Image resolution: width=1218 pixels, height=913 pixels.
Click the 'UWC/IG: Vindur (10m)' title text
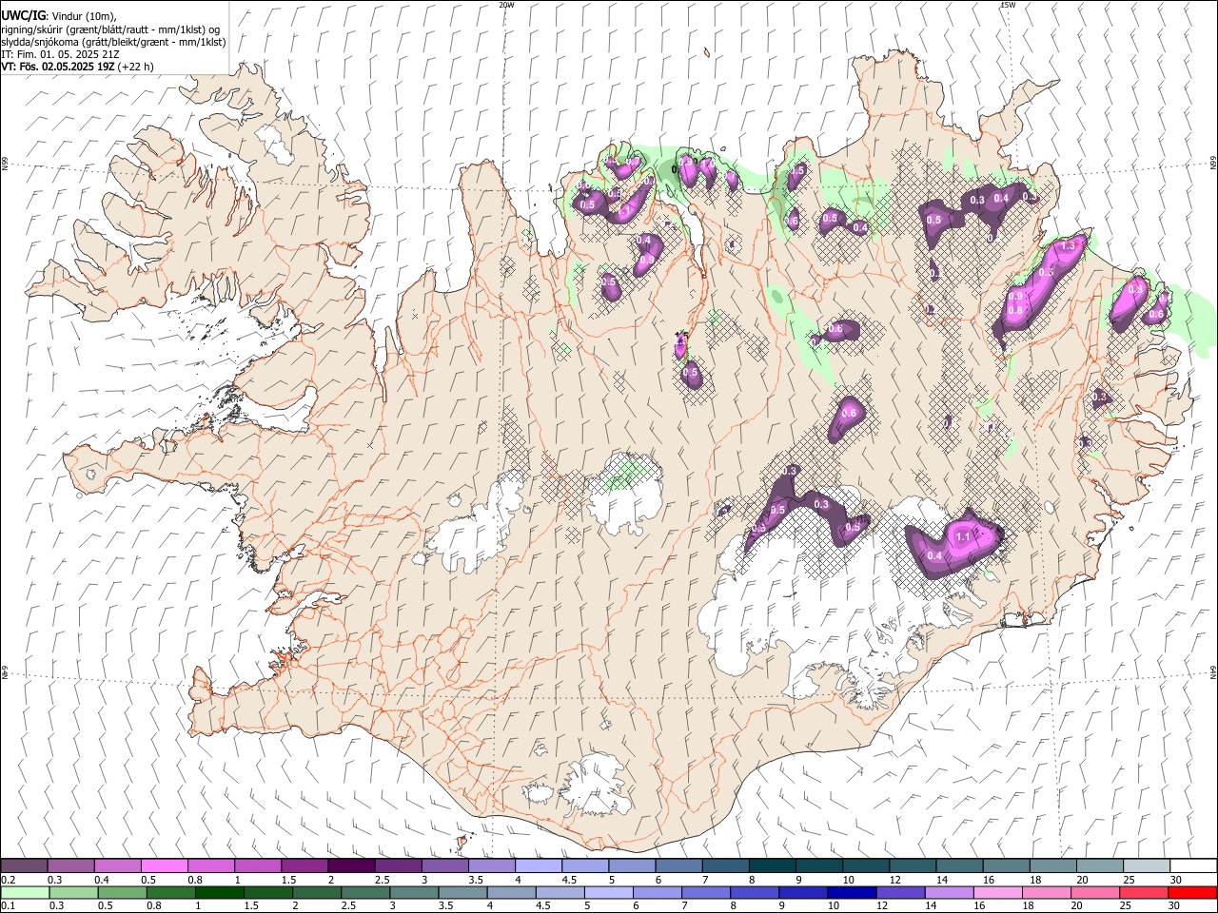pos(58,15)
